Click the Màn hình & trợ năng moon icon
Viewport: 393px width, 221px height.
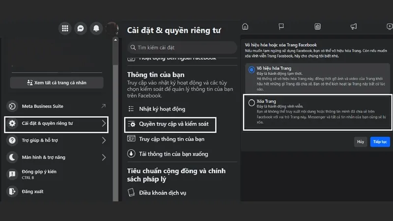(12, 157)
